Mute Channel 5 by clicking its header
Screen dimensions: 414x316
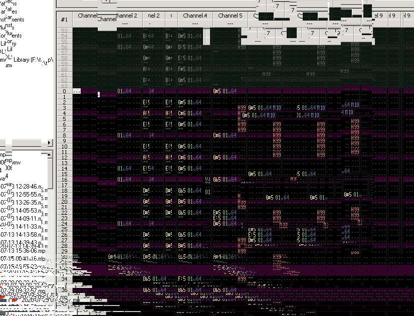pos(230,16)
